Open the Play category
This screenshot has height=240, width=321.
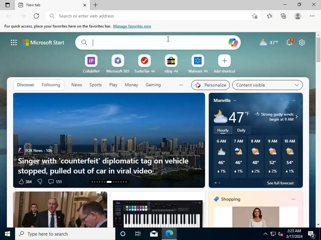[113, 85]
